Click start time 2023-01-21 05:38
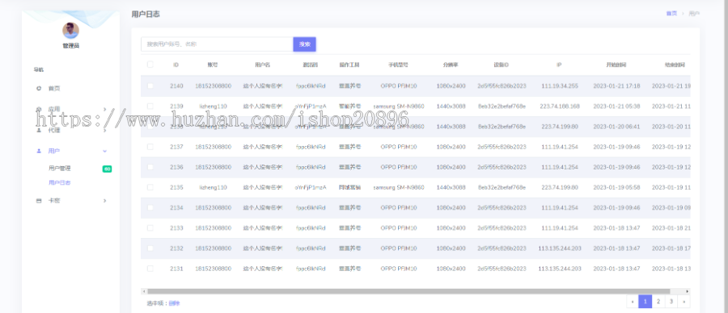Viewport: 728px width, 313px height. 616,106
